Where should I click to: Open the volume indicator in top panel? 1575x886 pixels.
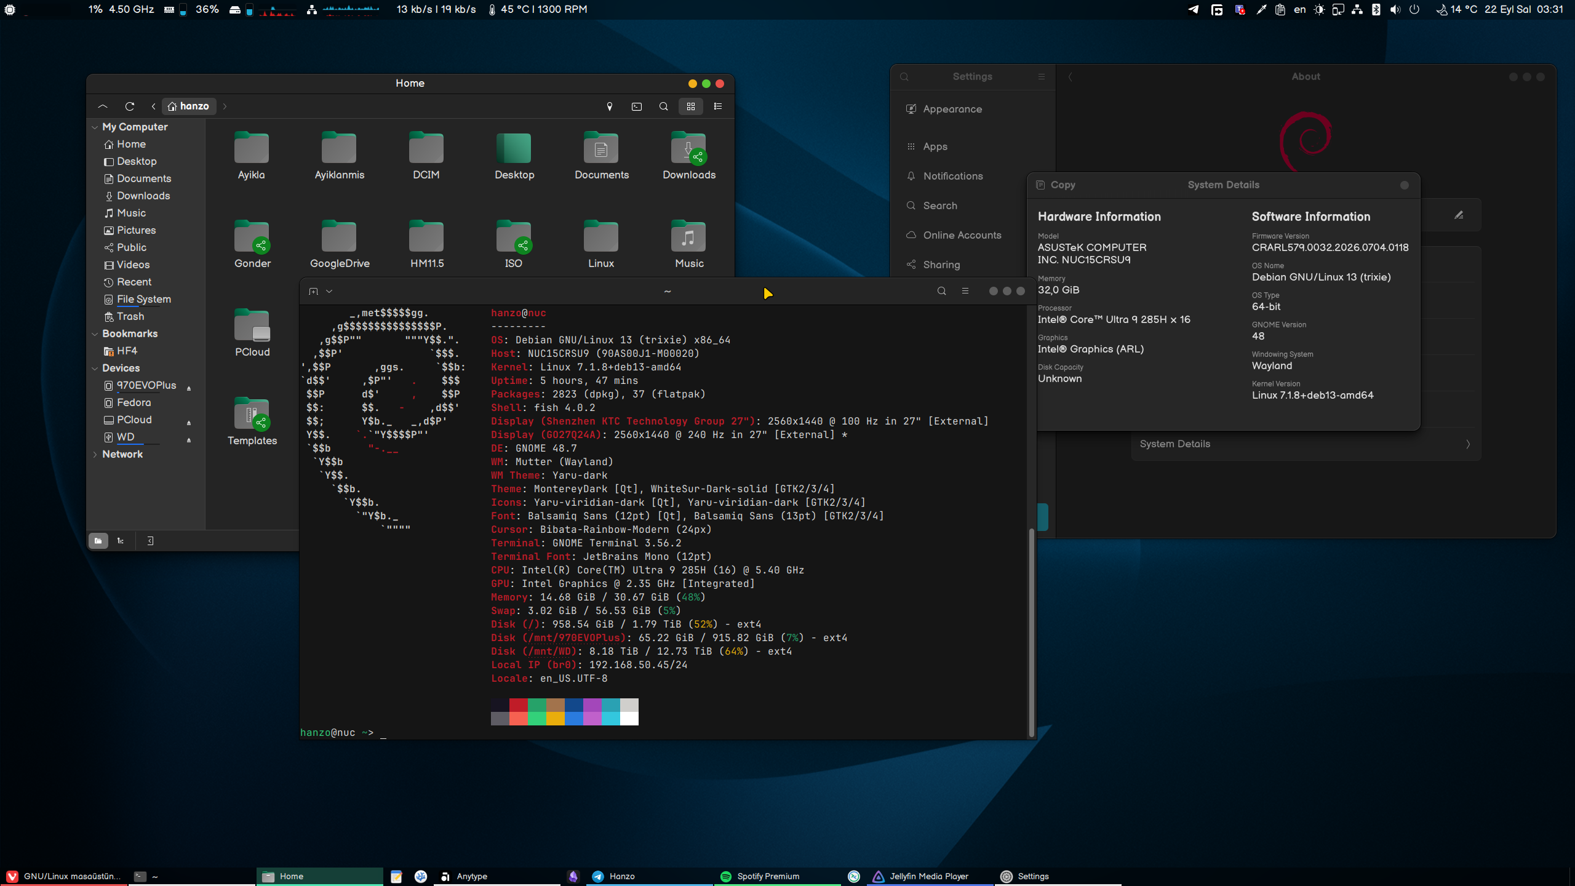pos(1395,9)
